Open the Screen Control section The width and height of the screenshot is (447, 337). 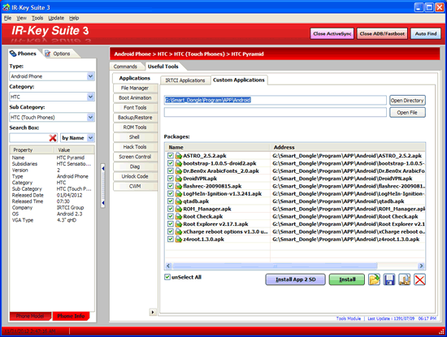(135, 157)
